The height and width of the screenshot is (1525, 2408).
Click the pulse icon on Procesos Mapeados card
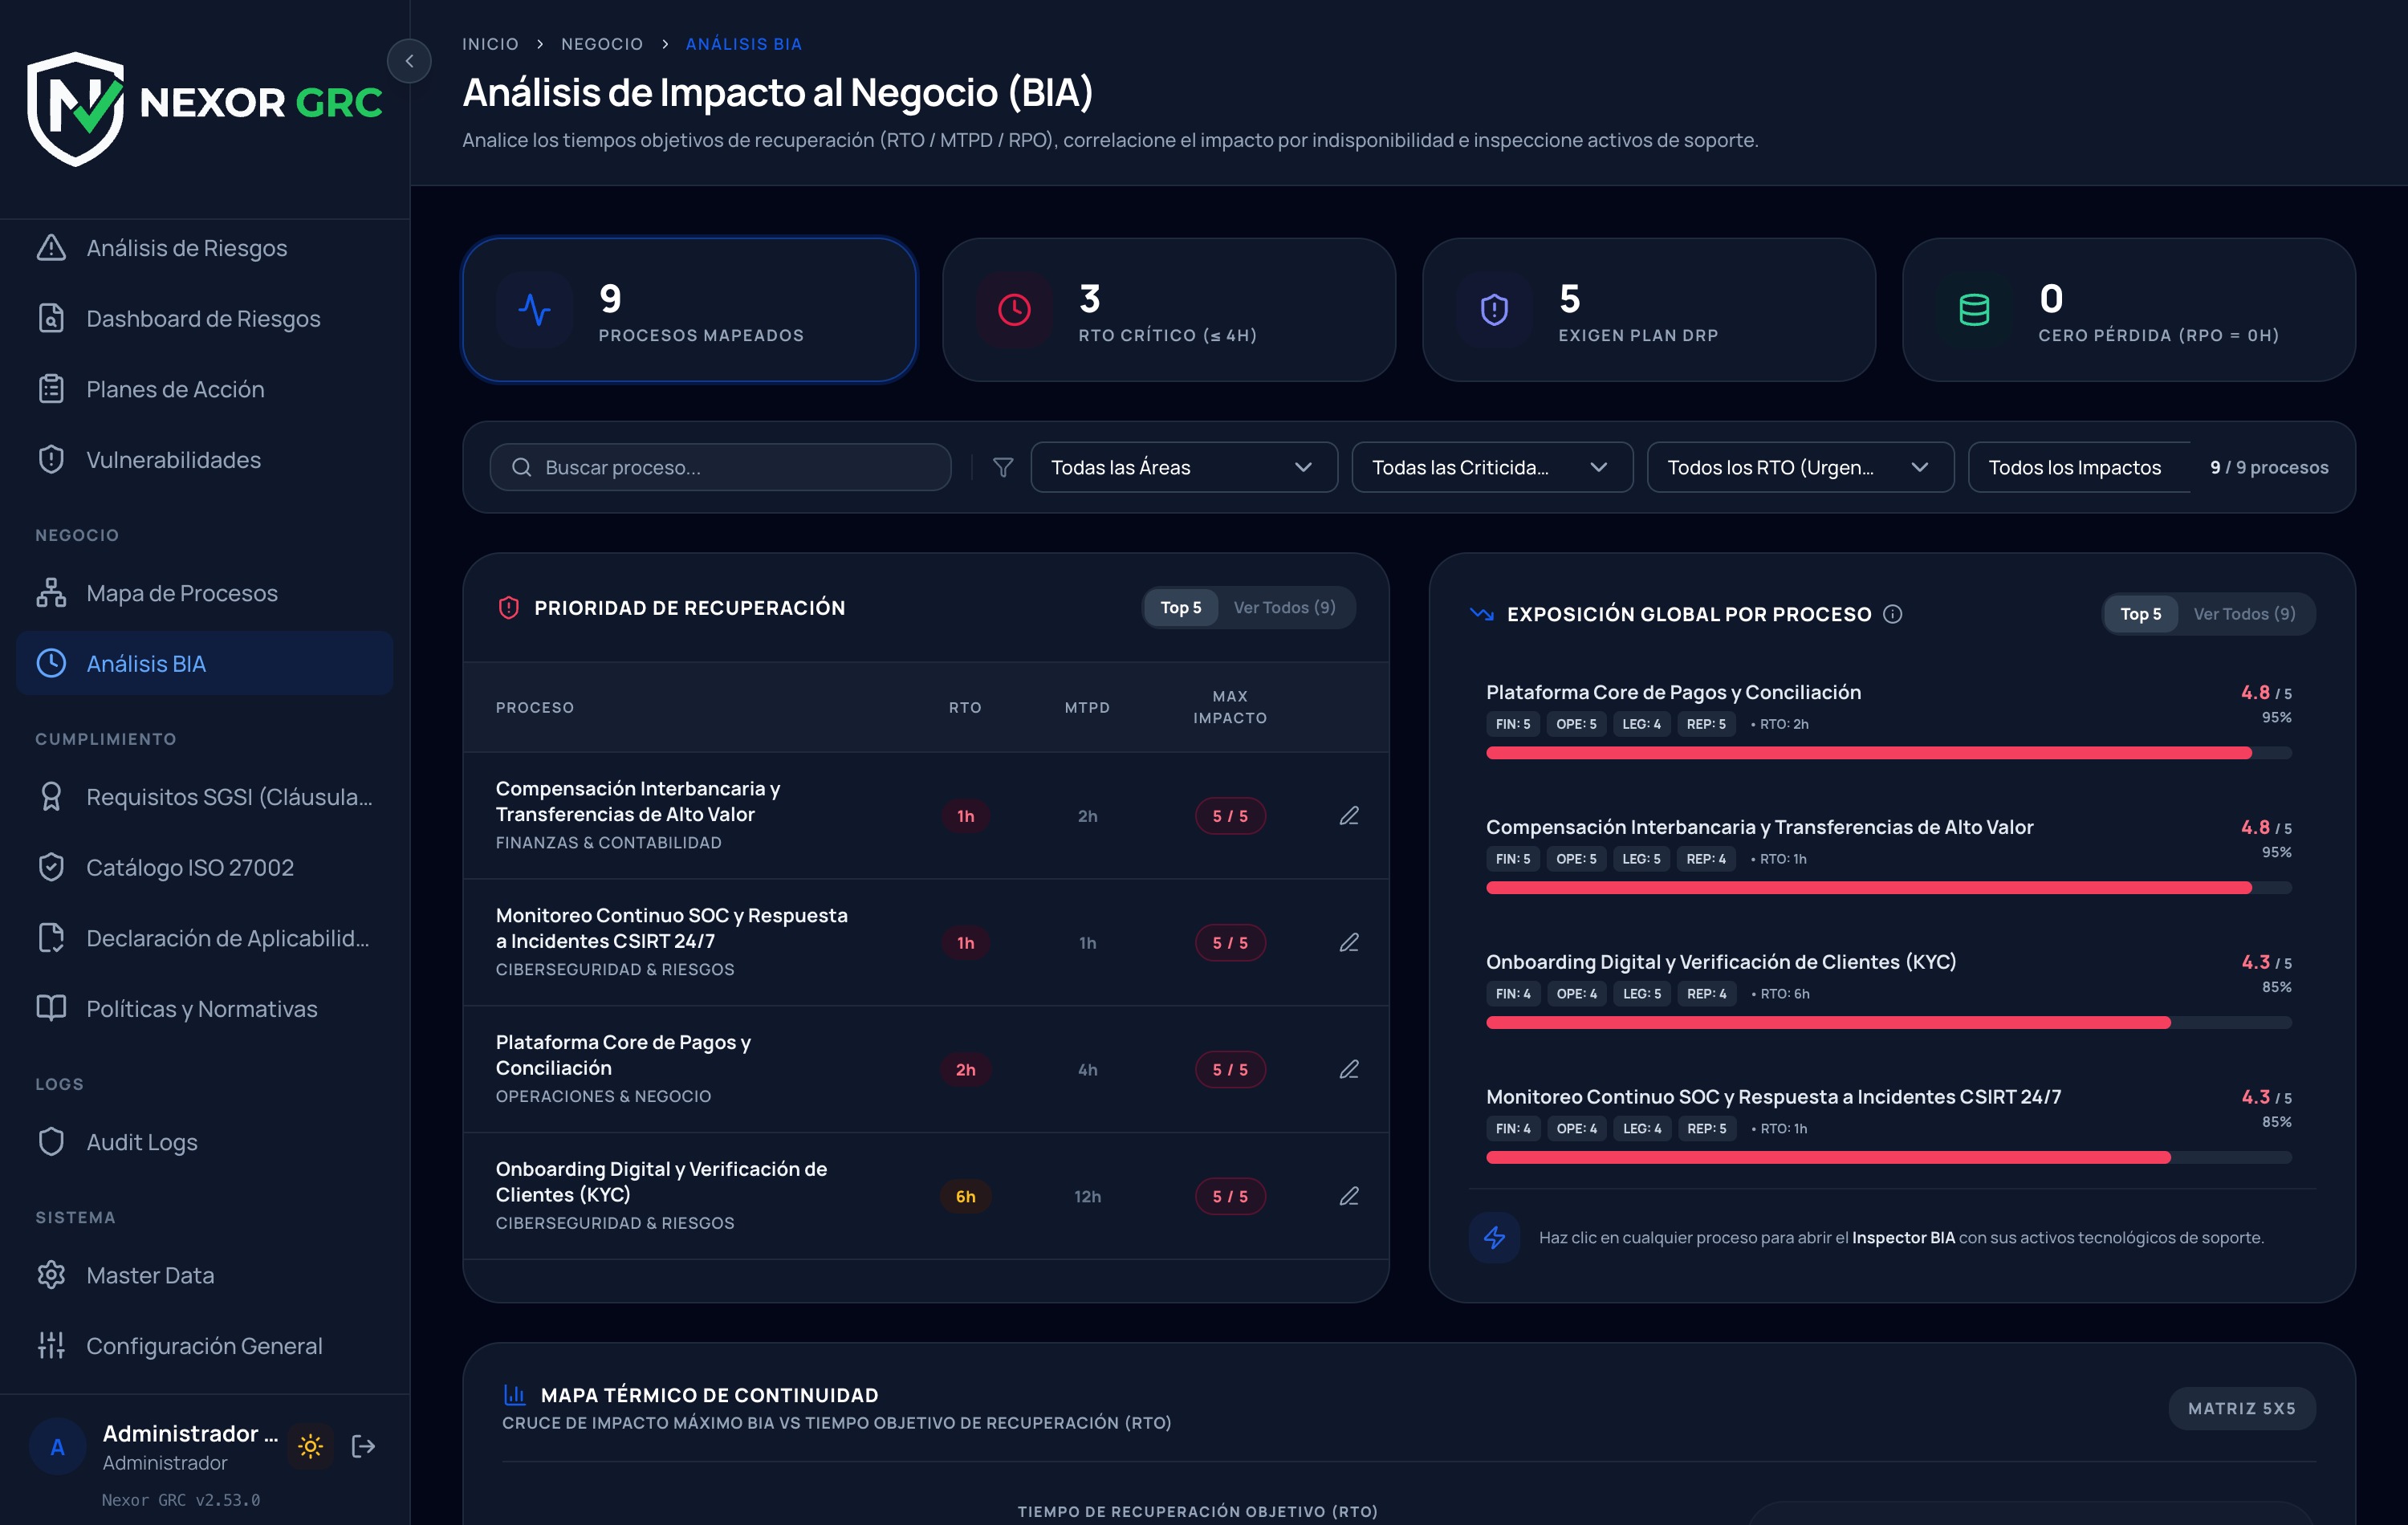coord(535,310)
